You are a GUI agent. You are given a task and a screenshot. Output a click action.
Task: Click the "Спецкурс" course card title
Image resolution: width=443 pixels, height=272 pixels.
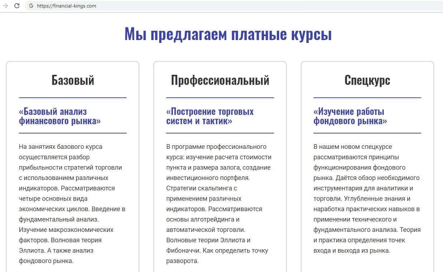click(x=367, y=80)
